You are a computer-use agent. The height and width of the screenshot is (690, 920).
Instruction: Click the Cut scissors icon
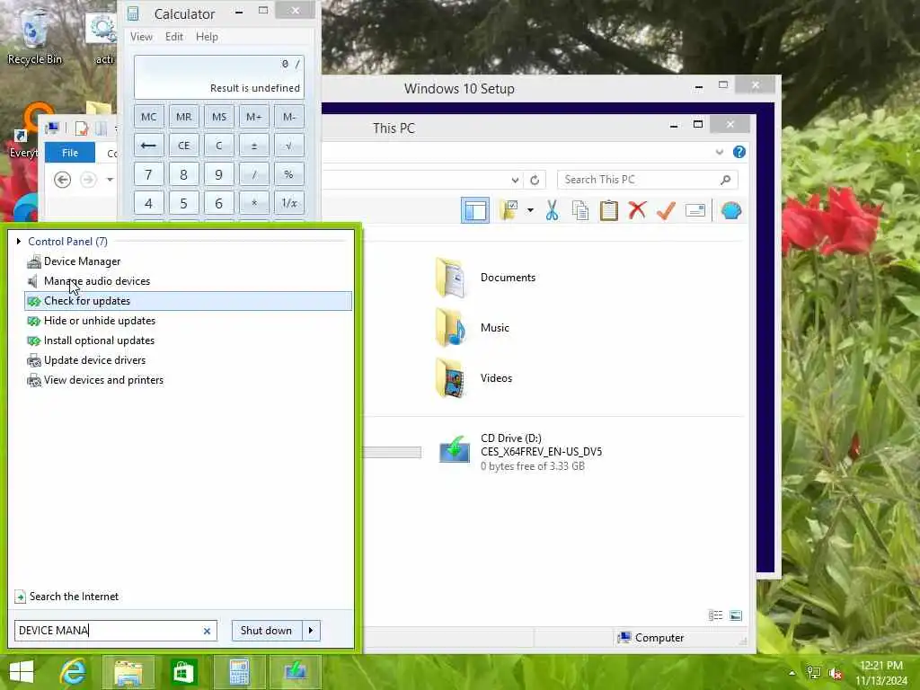pyautogui.click(x=553, y=210)
